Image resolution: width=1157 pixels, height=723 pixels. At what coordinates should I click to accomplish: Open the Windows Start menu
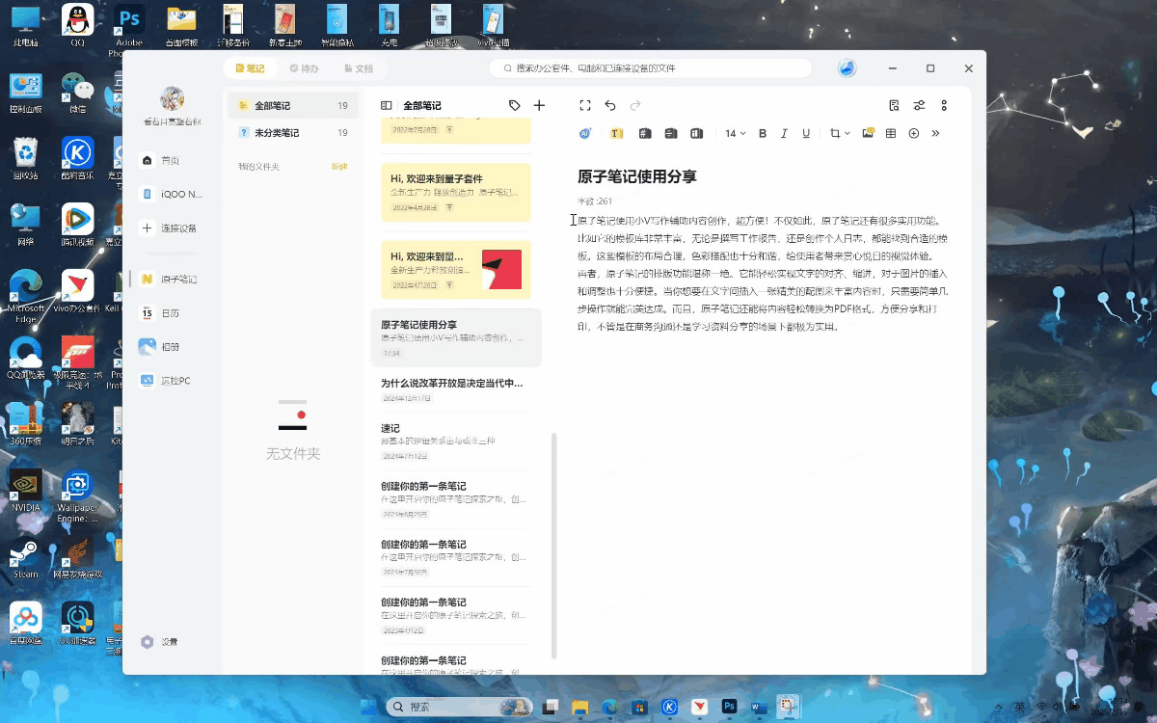368,708
